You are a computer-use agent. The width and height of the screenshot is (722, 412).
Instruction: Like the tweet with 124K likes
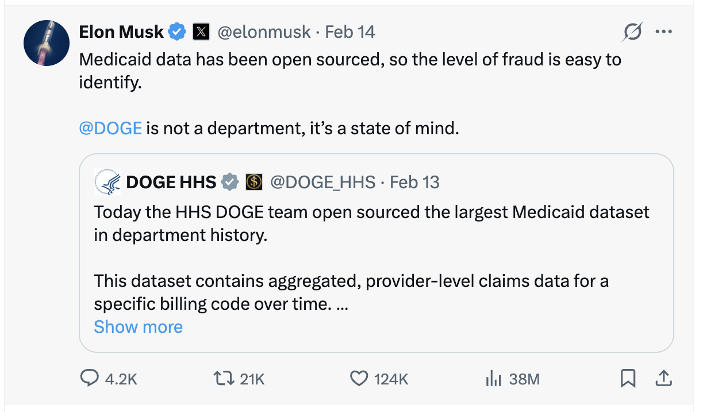click(359, 378)
